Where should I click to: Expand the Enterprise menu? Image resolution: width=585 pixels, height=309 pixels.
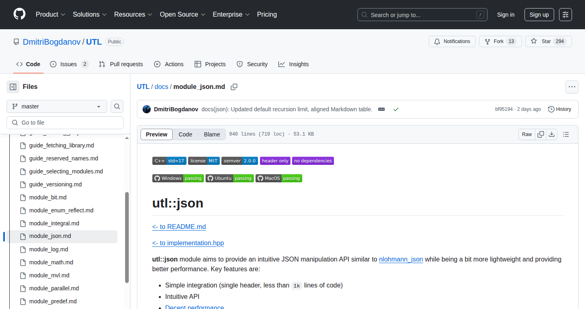point(231,15)
